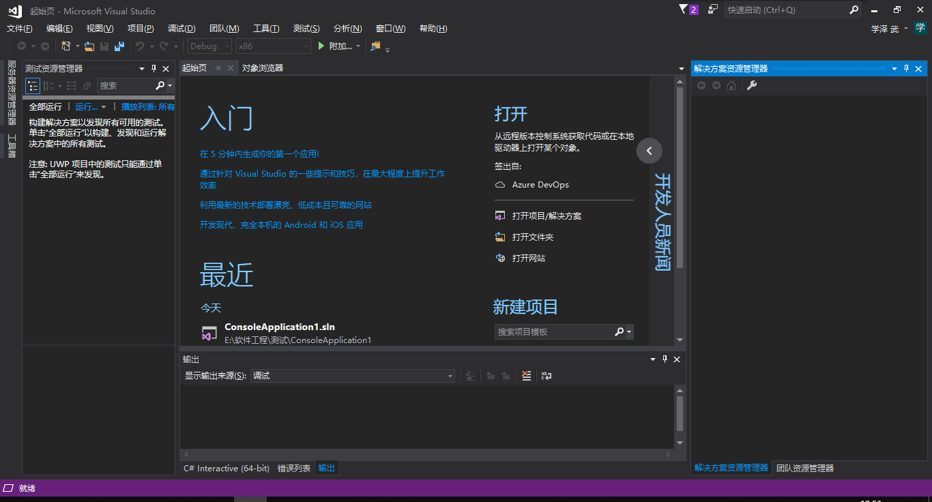Click the send feedback icon
Viewport: 932px width, 502px height.
tap(712, 10)
